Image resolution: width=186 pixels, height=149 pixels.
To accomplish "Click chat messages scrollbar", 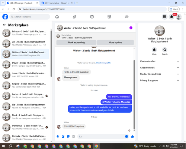I will tap(134, 95).
